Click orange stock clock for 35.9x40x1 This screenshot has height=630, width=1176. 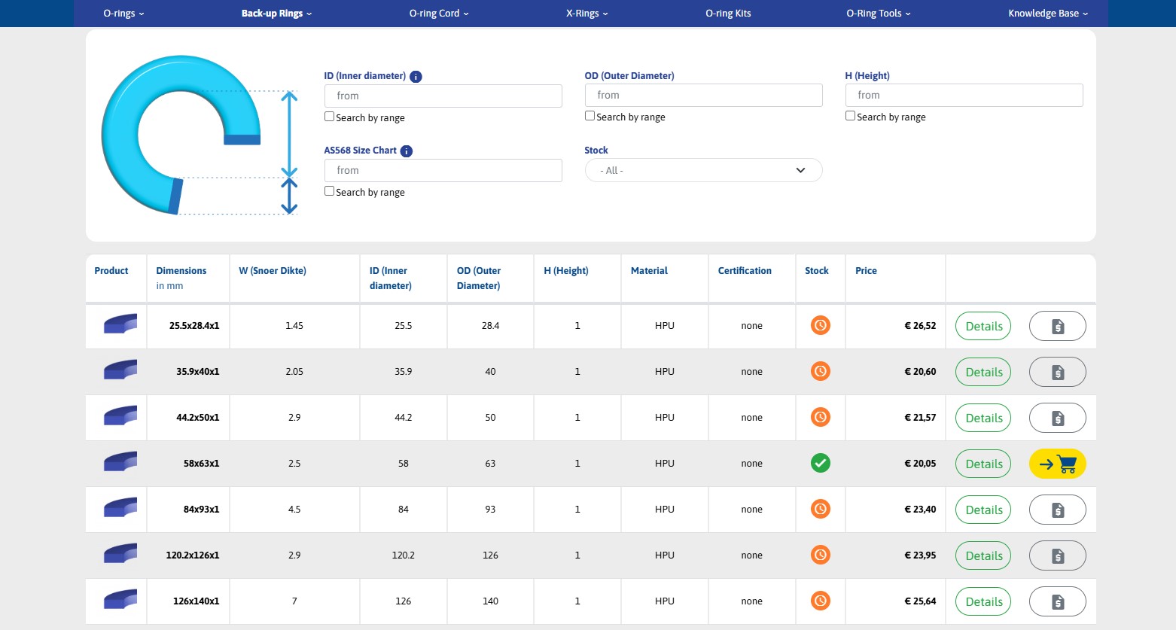[820, 371]
